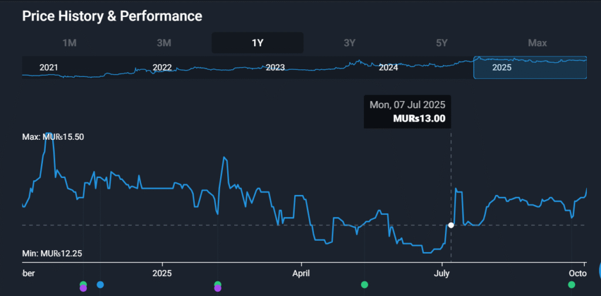Show Max price history range

click(537, 43)
